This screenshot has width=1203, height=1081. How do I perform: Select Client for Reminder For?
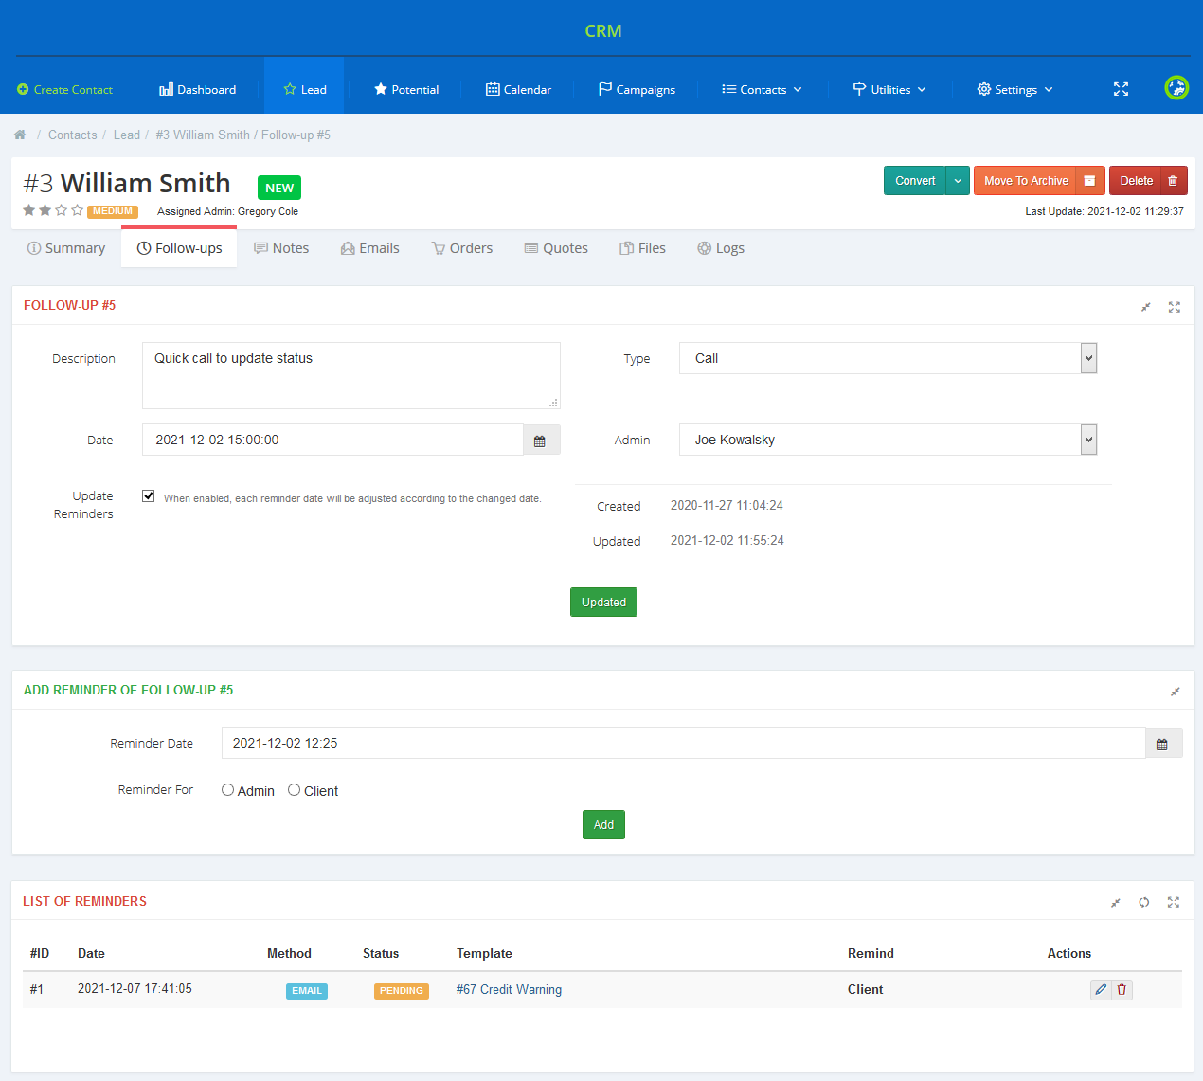click(294, 790)
